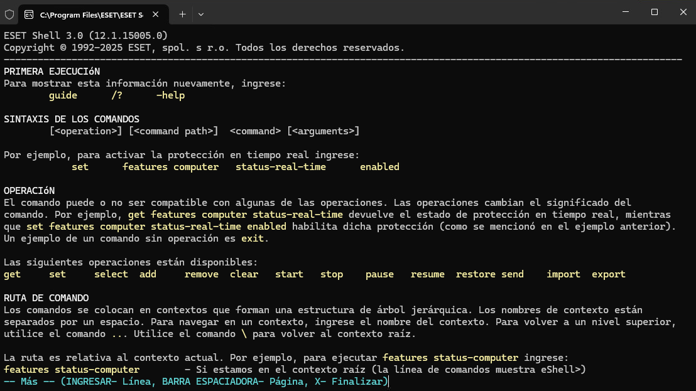Click the yellow 'guide' command text
Screen dimensions: 696x391
click(63, 95)
